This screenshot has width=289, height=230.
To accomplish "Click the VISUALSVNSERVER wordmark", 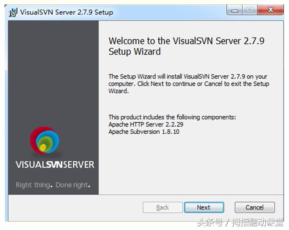I will pyautogui.click(x=55, y=164).
